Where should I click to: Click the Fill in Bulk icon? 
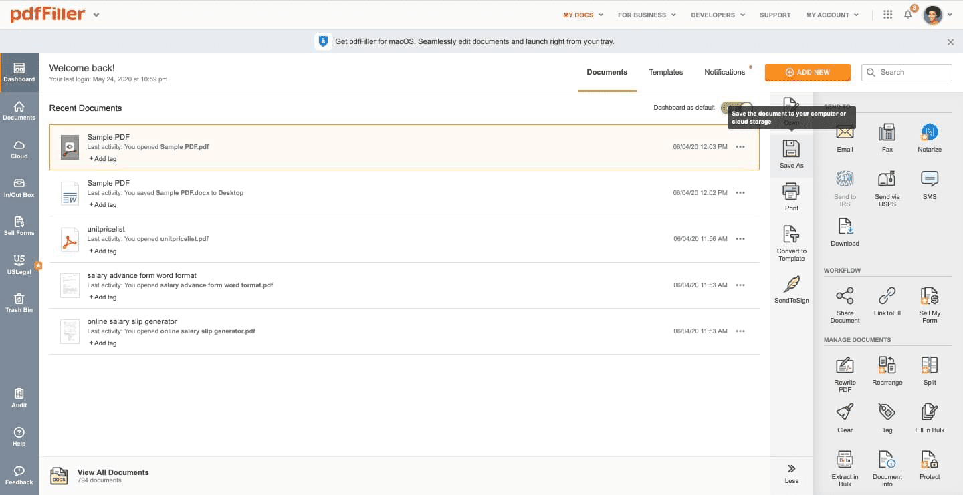[930, 412]
